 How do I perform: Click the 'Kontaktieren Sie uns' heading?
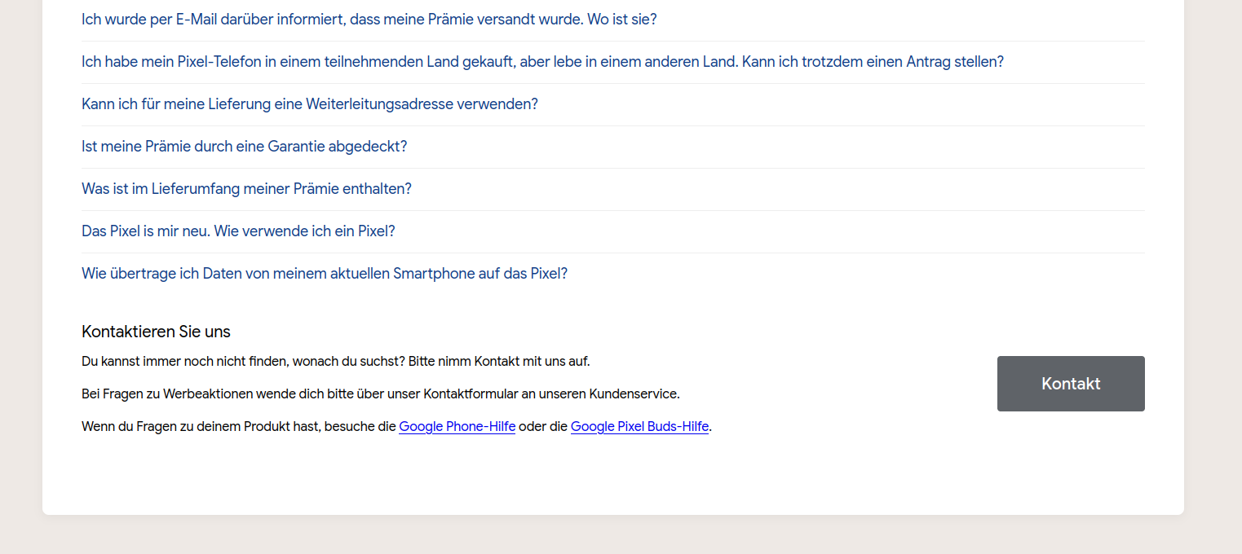[156, 332]
